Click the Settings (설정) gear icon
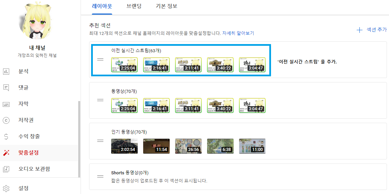The width and height of the screenshot is (389, 194). point(6,188)
